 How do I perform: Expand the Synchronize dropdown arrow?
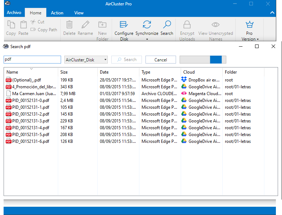pos(147,39)
